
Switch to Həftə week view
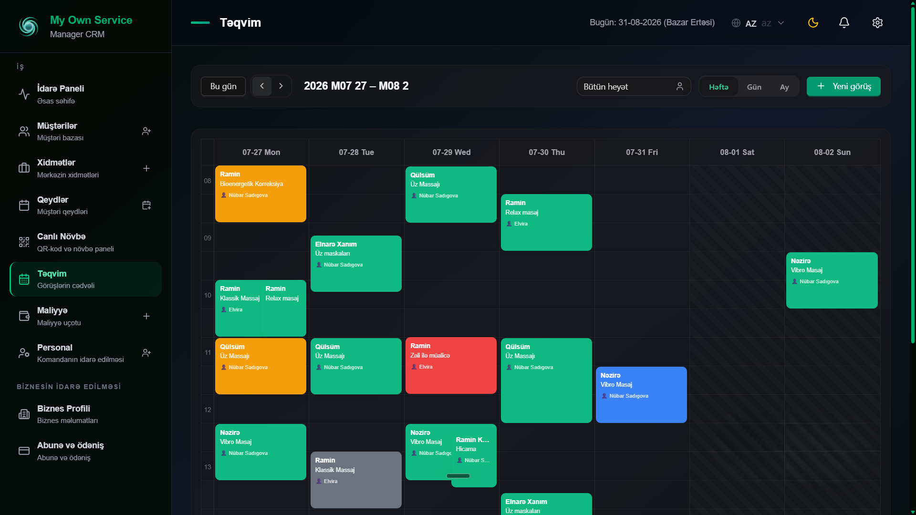pos(718,87)
